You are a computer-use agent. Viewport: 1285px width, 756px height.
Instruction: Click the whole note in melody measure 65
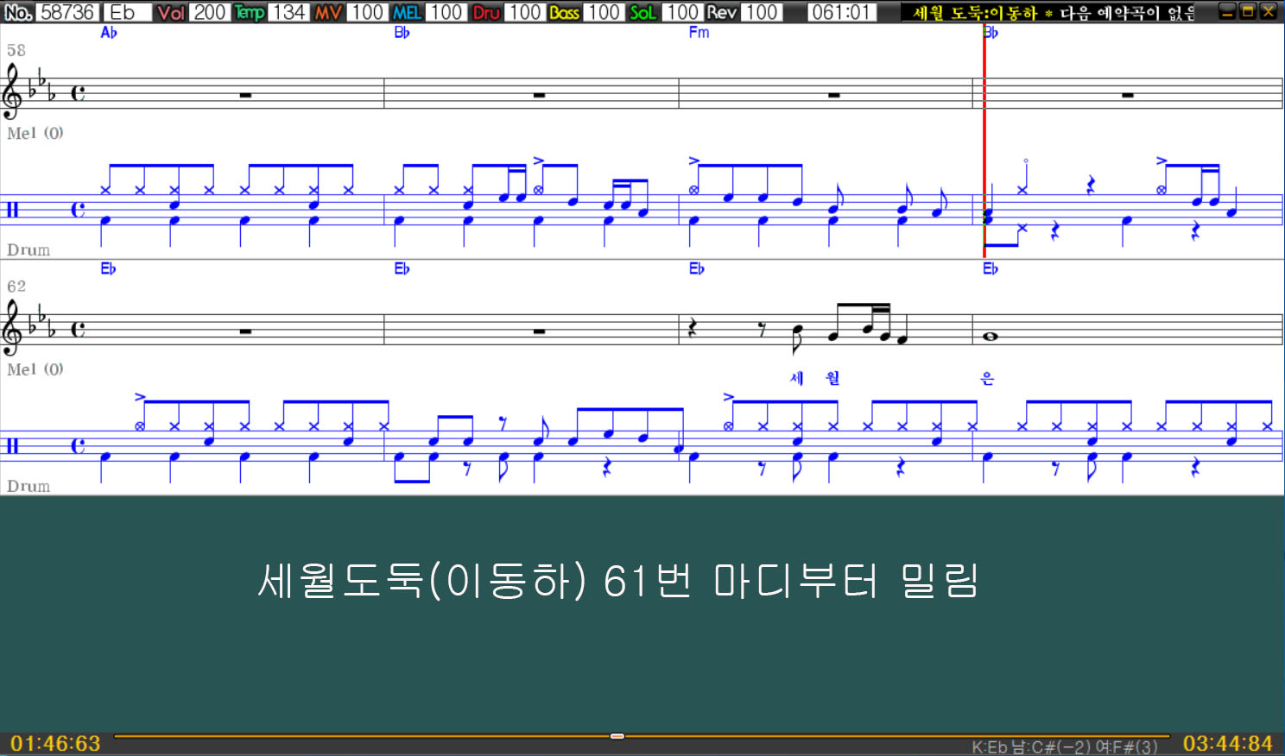click(991, 337)
